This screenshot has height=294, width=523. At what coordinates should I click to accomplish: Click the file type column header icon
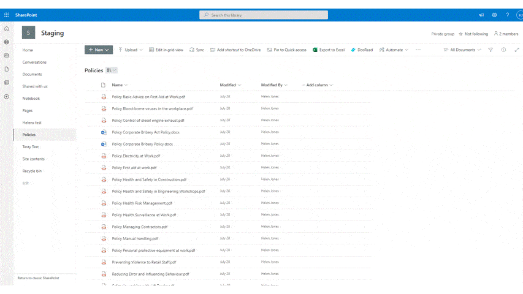[x=103, y=85]
